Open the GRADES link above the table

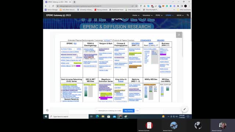tap(160, 40)
